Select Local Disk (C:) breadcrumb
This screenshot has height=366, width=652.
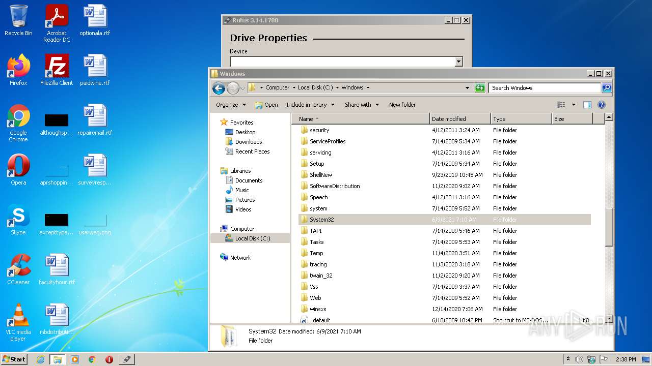(x=315, y=87)
